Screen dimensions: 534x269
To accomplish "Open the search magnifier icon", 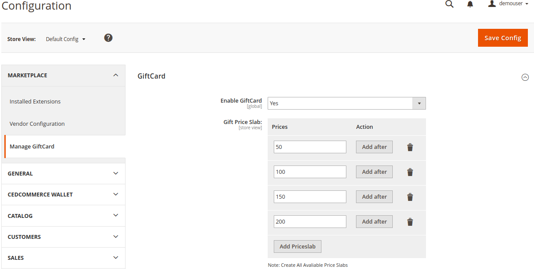I will (449, 4).
